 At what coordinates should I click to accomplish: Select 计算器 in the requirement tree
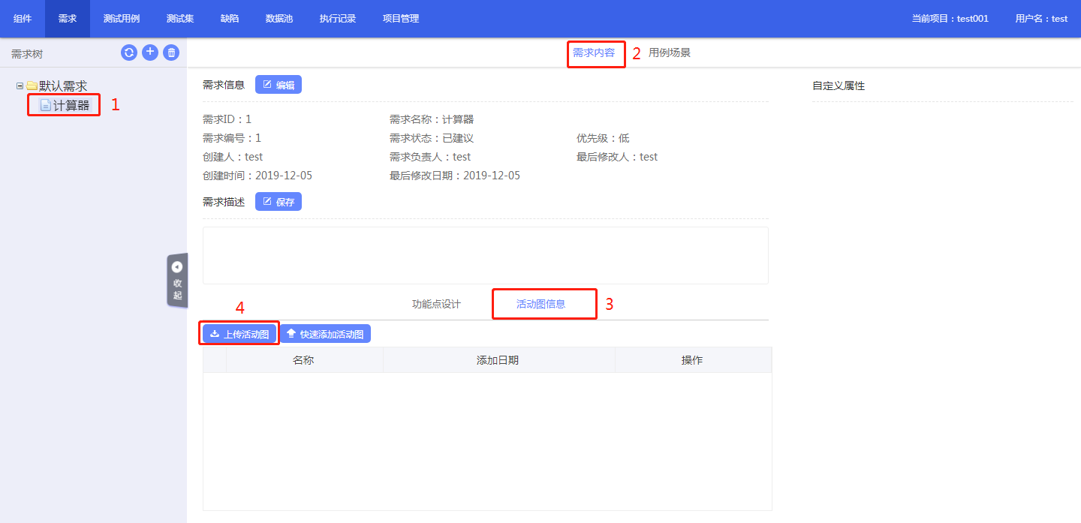(x=71, y=106)
